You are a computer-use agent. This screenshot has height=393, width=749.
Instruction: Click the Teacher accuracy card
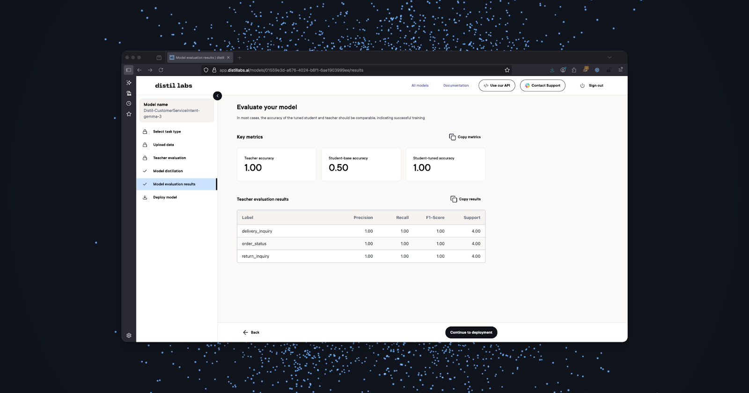click(x=277, y=165)
